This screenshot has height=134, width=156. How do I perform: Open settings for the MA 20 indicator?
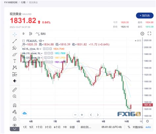click(x=49, y=57)
